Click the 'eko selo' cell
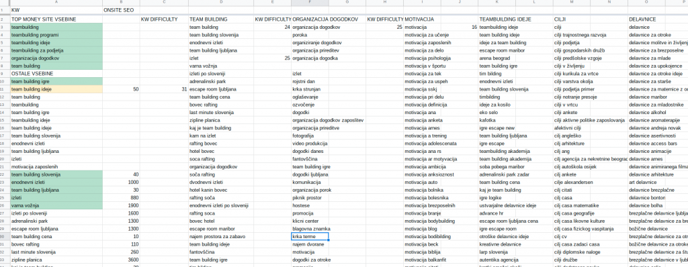This screenshot has width=688, height=267. click(497, 113)
